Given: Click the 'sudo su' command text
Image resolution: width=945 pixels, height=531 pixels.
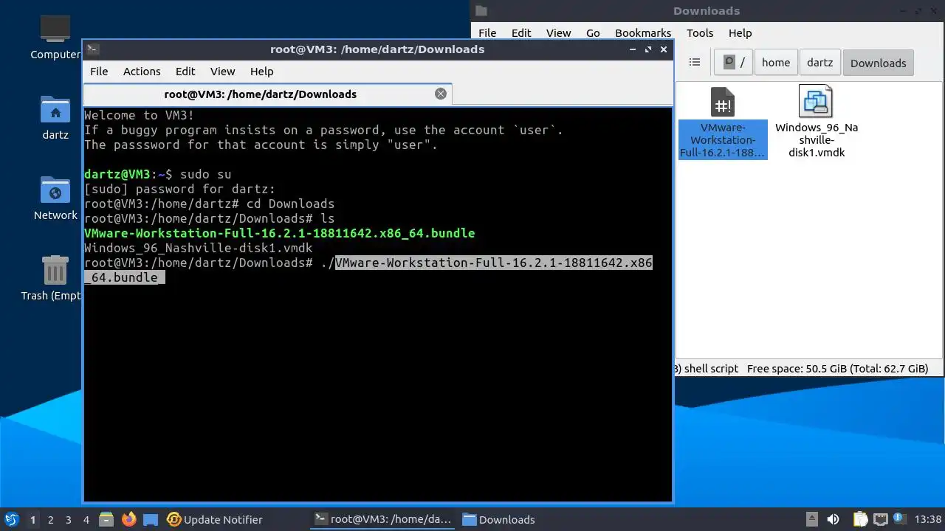Looking at the screenshot, I should pyautogui.click(x=206, y=174).
